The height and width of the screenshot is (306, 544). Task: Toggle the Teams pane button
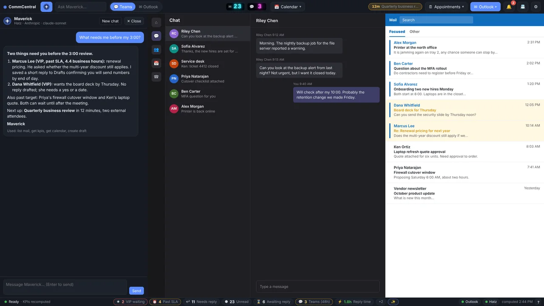coord(123,7)
